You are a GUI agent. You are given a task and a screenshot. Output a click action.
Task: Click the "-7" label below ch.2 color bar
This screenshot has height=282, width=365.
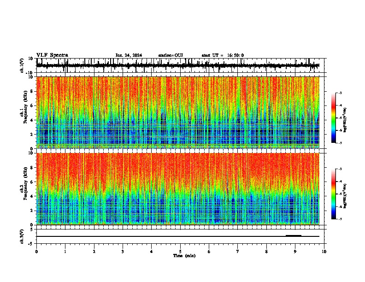[340, 219]
